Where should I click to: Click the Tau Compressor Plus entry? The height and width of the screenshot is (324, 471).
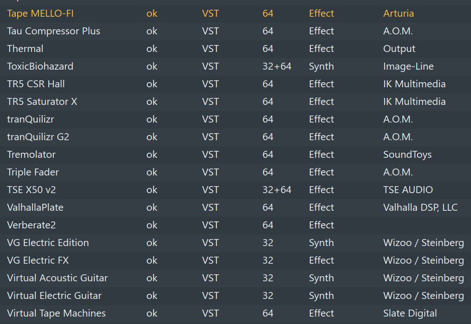tap(53, 31)
